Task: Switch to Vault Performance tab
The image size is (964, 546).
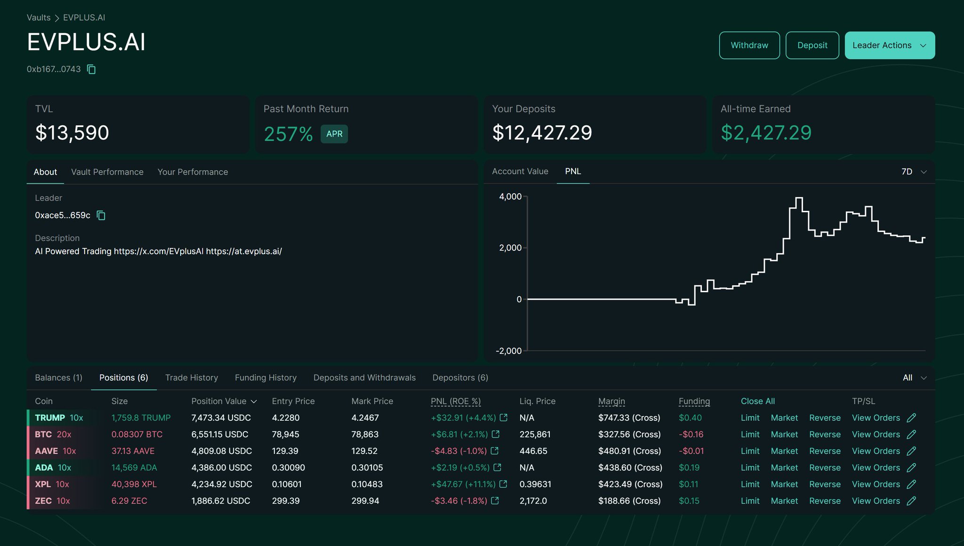Action: click(107, 172)
